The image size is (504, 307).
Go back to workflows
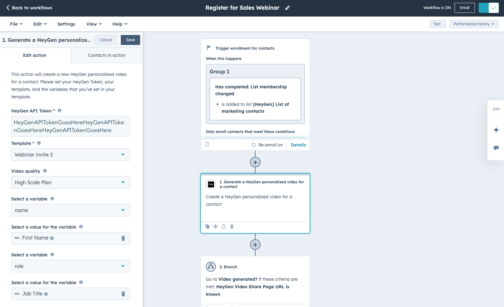29,8
